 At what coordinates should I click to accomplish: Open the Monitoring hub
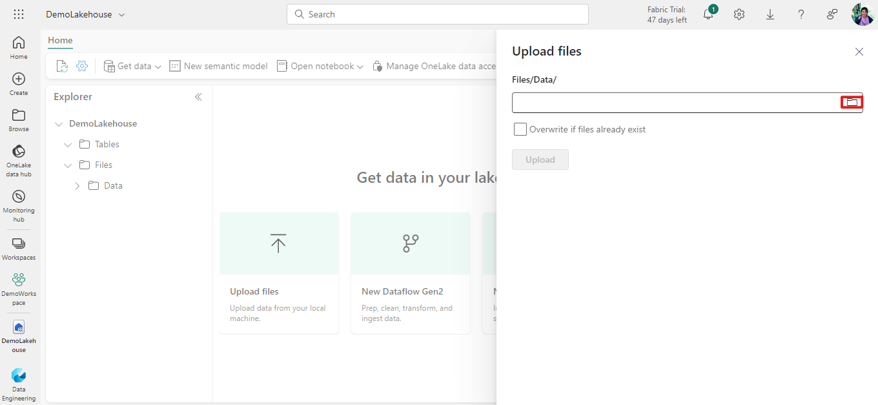pyautogui.click(x=19, y=206)
